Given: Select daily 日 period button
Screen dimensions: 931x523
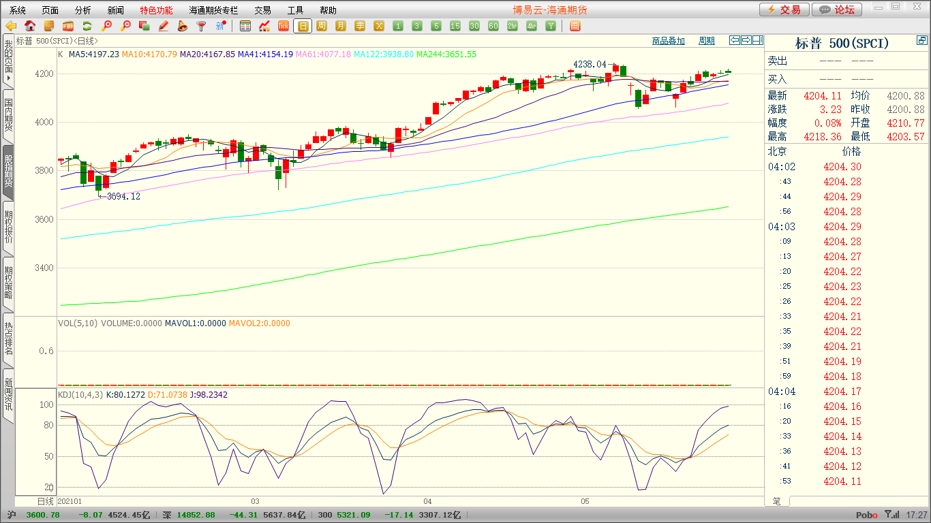Looking at the screenshot, I should (x=303, y=26).
